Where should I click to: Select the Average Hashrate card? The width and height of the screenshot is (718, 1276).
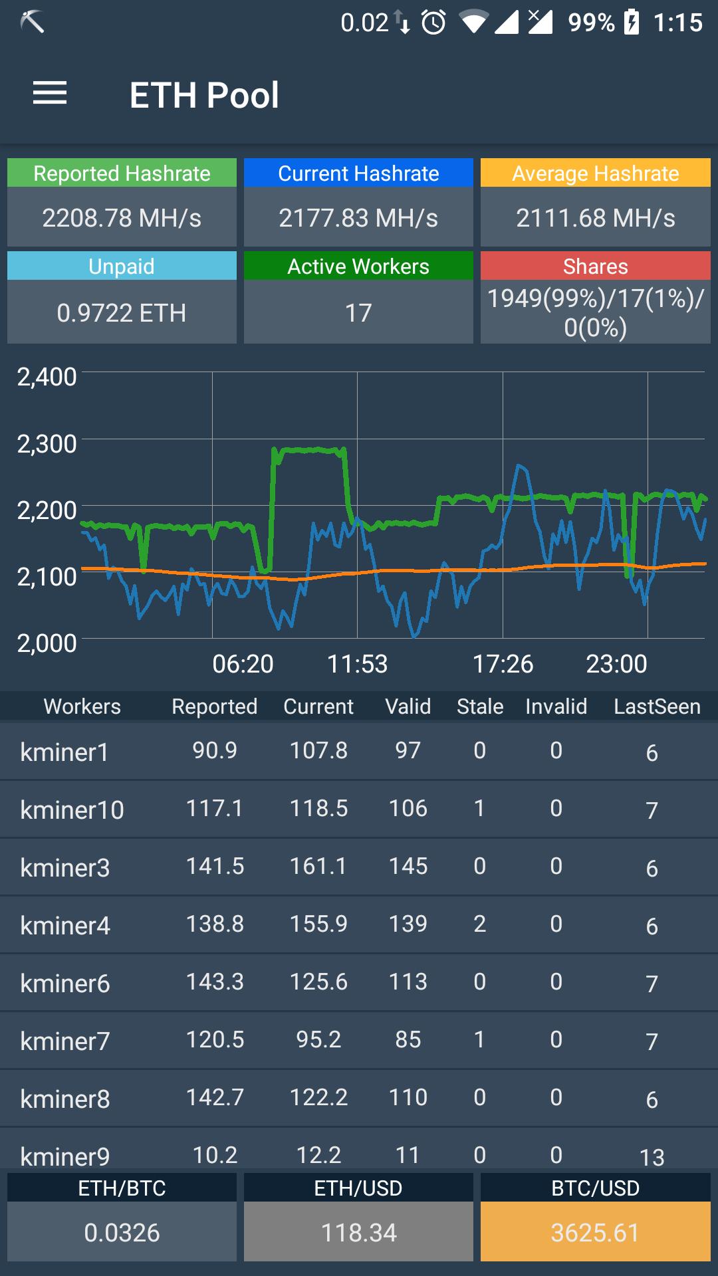[595, 202]
